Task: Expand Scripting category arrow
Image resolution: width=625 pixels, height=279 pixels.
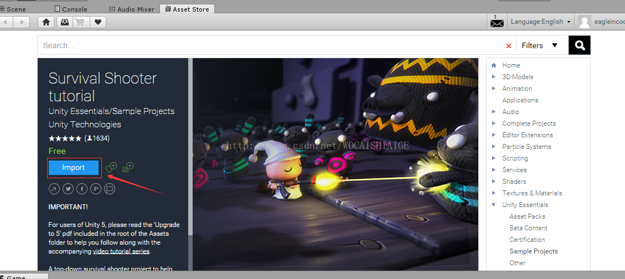Action: click(x=494, y=158)
